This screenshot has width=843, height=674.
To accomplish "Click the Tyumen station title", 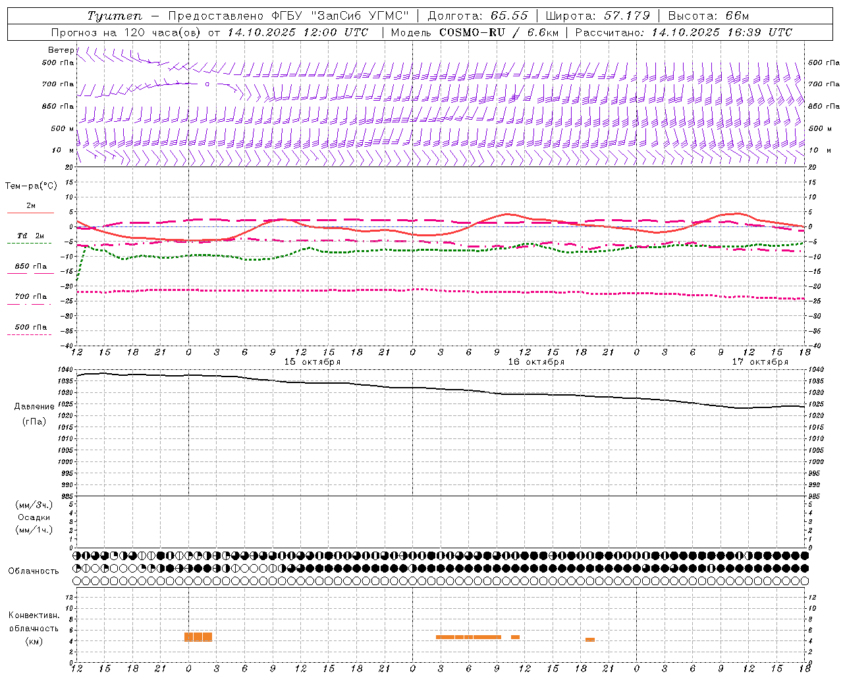I will (115, 16).
